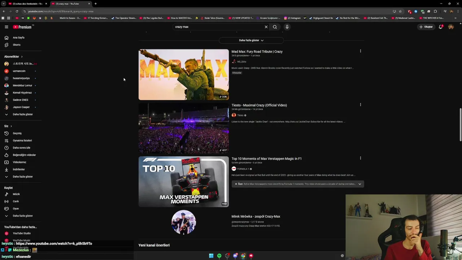Expand Daha fazla göster above results
Viewport: 462px width, 260px height.
click(251, 40)
